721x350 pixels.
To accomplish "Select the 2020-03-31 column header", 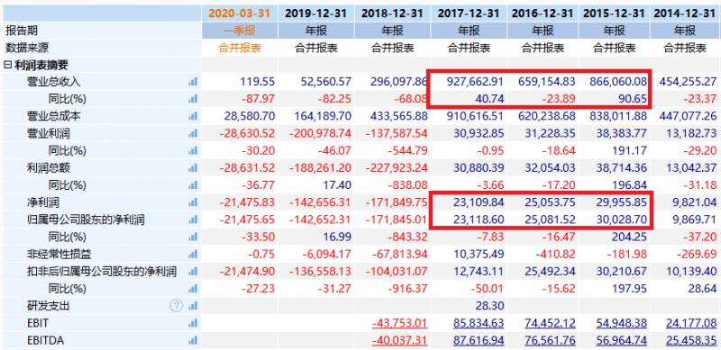I will (239, 13).
